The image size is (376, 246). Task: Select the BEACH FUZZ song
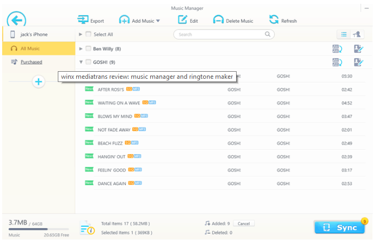[x=224, y=143]
